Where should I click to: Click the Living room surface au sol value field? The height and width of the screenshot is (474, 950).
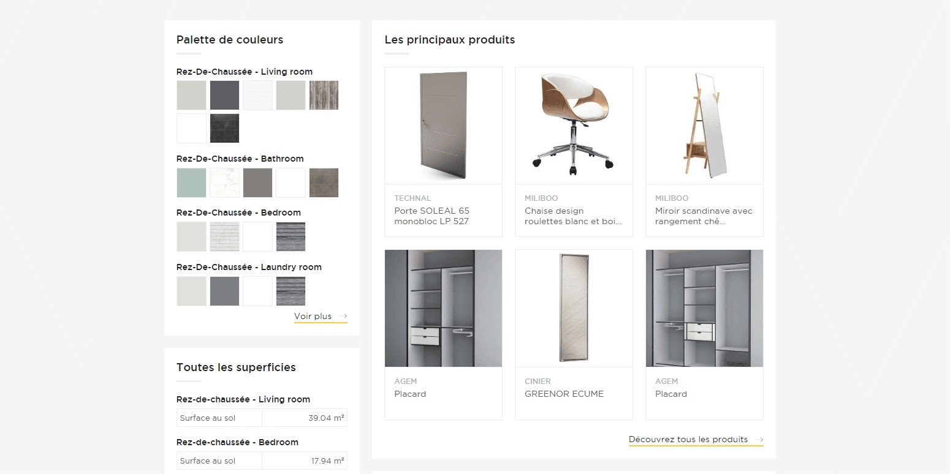pyautogui.click(x=305, y=418)
